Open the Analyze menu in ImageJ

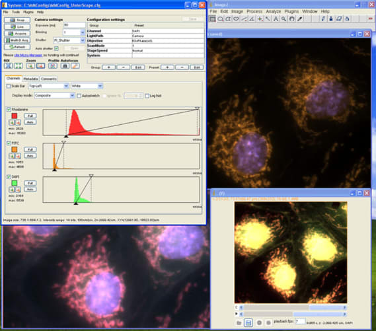coord(273,11)
